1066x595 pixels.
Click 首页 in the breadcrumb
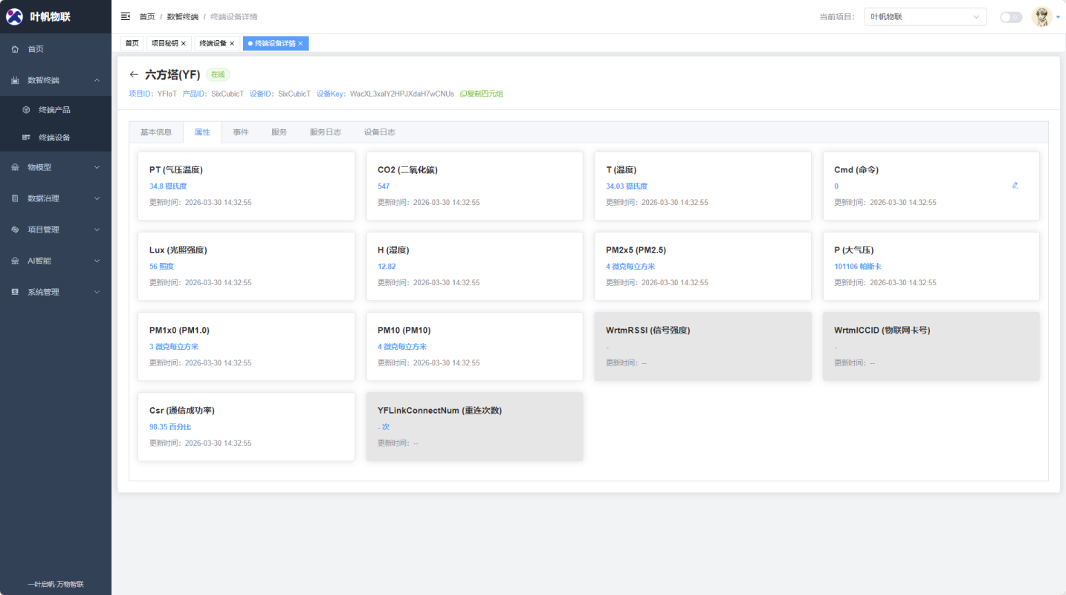(147, 16)
